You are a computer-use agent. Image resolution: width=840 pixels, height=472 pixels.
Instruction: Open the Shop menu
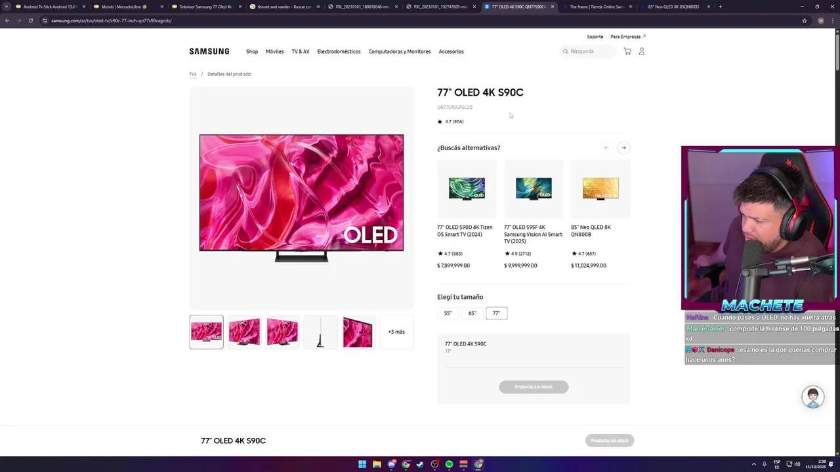[252, 51]
